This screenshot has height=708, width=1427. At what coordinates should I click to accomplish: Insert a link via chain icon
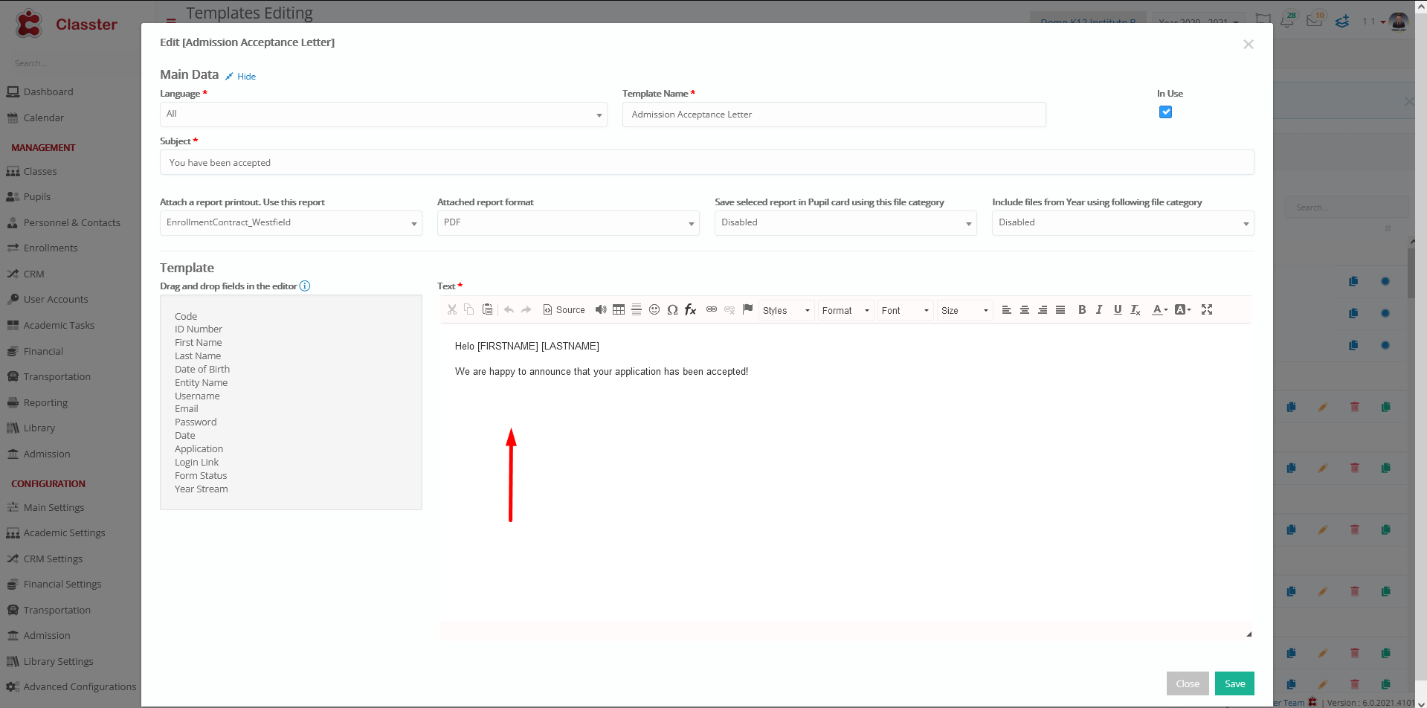[x=712, y=309]
